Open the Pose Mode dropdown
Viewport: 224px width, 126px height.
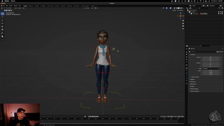coord(9,8)
